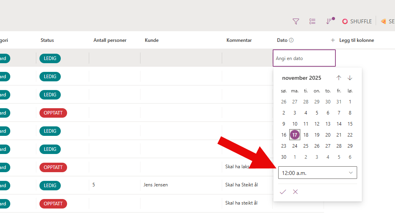Click the Jens Jensen cell

[156, 185]
